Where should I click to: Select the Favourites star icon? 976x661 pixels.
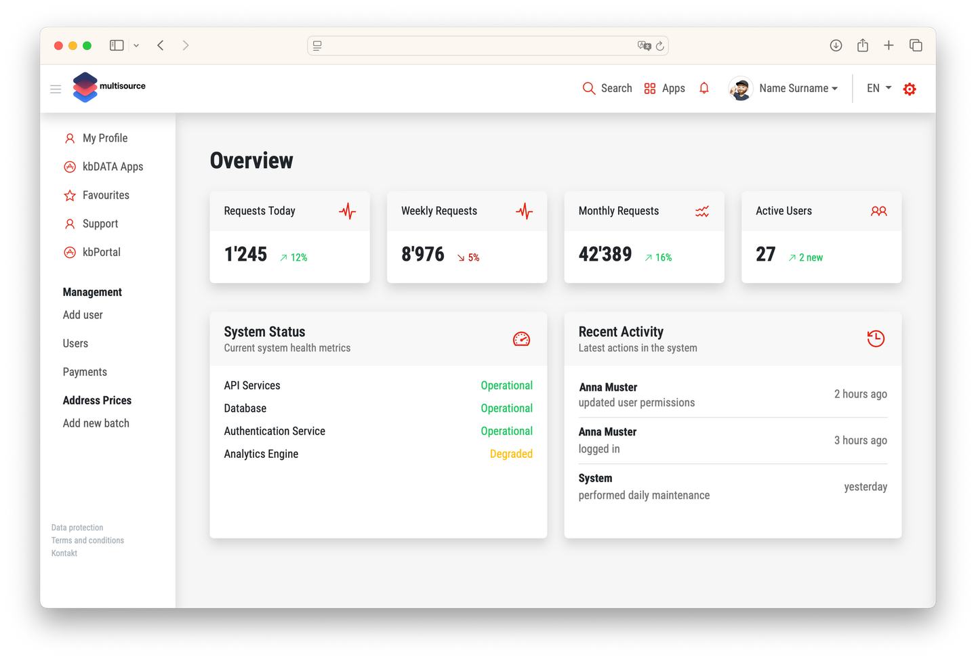click(70, 195)
